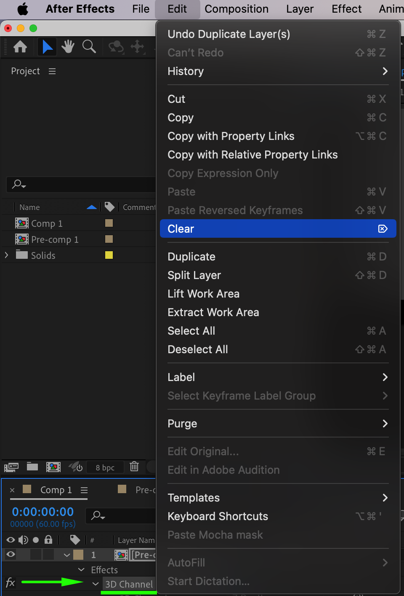Open the Templates submenu
The image size is (404, 596).
pyautogui.click(x=278, y=498)
